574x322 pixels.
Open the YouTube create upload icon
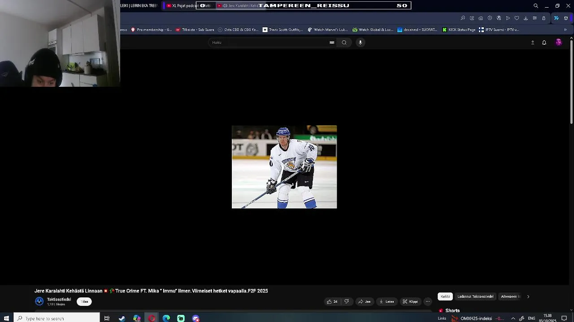pos(533,42)
